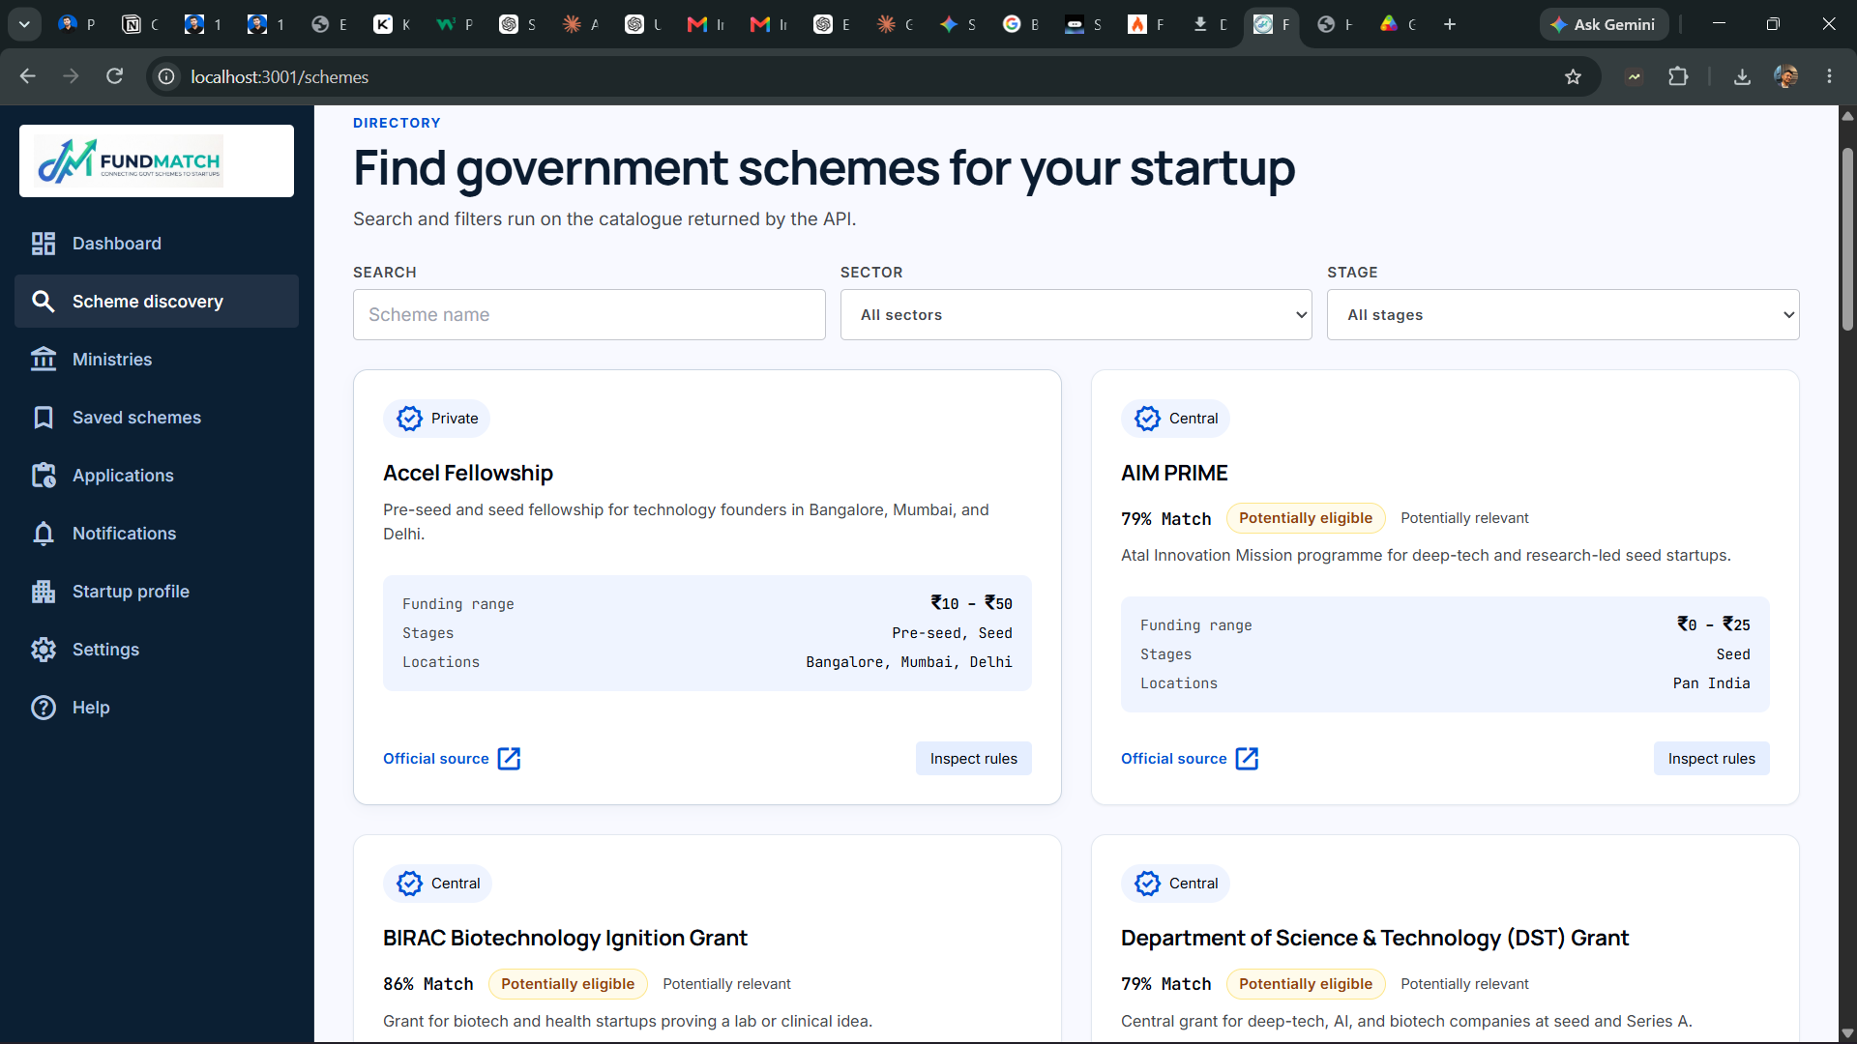Click the Startup profile building icon
This screenshot has width=1857, height=1044.
(x=44, y=592)
